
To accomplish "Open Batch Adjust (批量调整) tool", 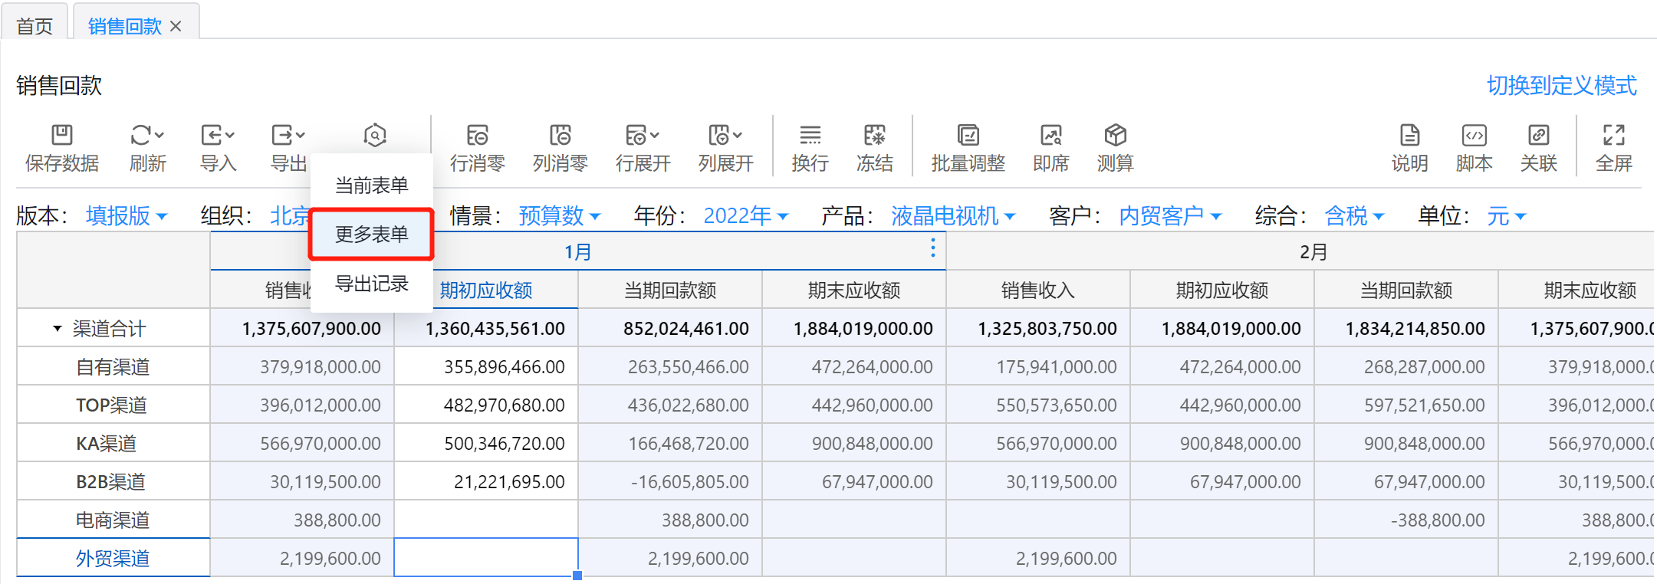I will tap(968, 136).
